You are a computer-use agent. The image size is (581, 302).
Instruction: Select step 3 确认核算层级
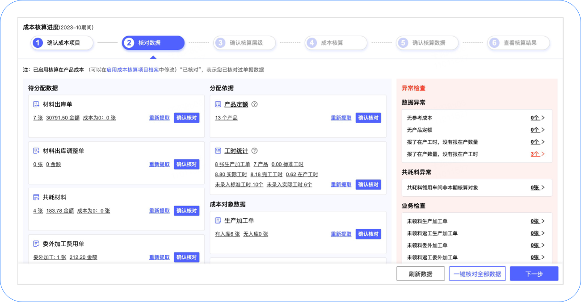[x=244, y=43]
